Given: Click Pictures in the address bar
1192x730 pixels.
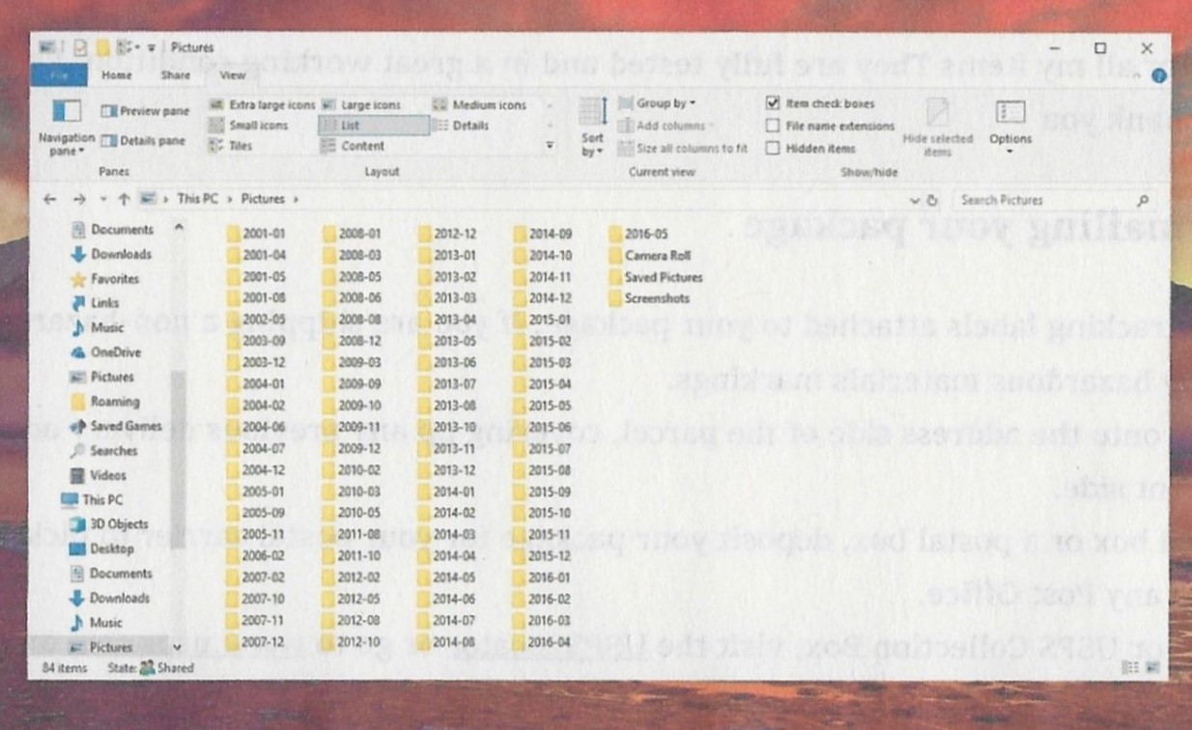Looking at the screenshot, I should point(263,200).
